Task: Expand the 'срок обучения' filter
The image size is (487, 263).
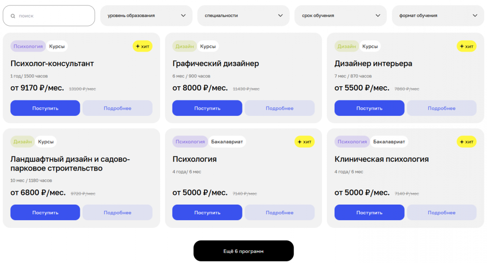Action: point(340,16)
